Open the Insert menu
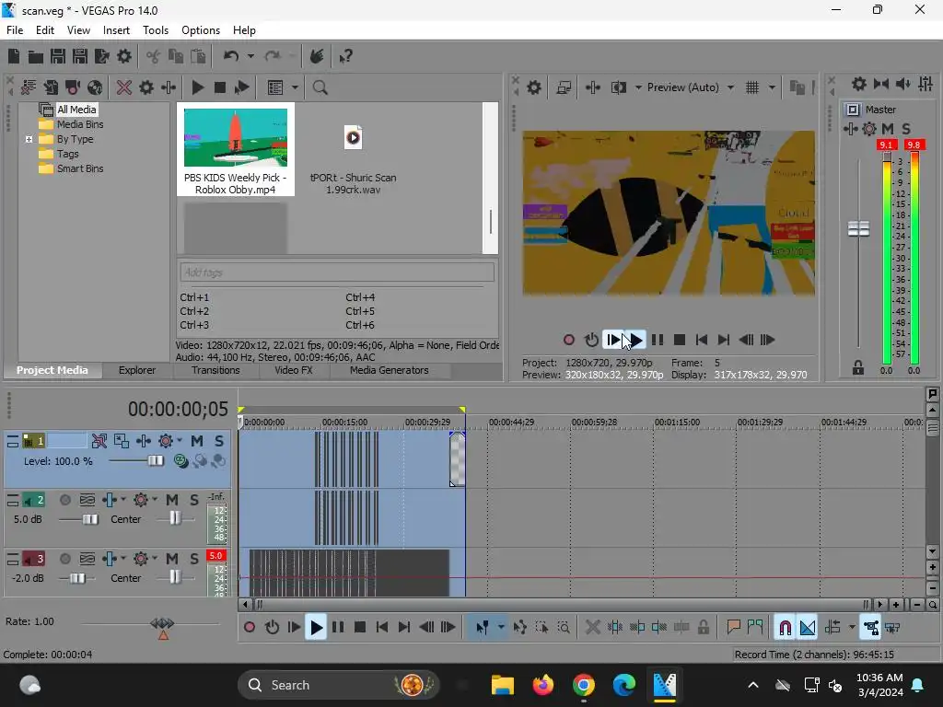Image resolution: width=943 pixels, height=707 pixels. coord(116,30)
